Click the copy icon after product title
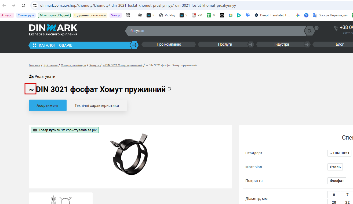The image size is (353, 204). (x=169, y=89)
